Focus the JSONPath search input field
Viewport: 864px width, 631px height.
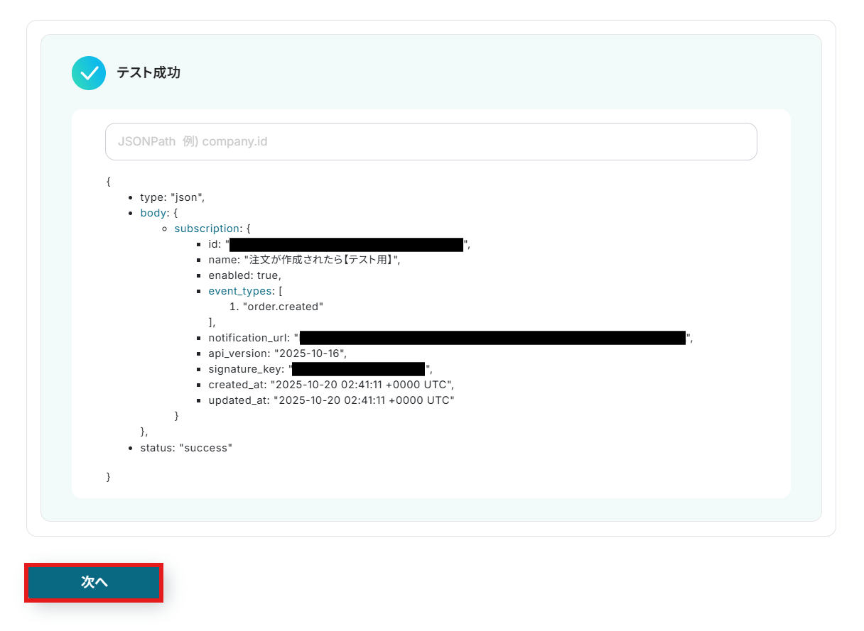431,141
